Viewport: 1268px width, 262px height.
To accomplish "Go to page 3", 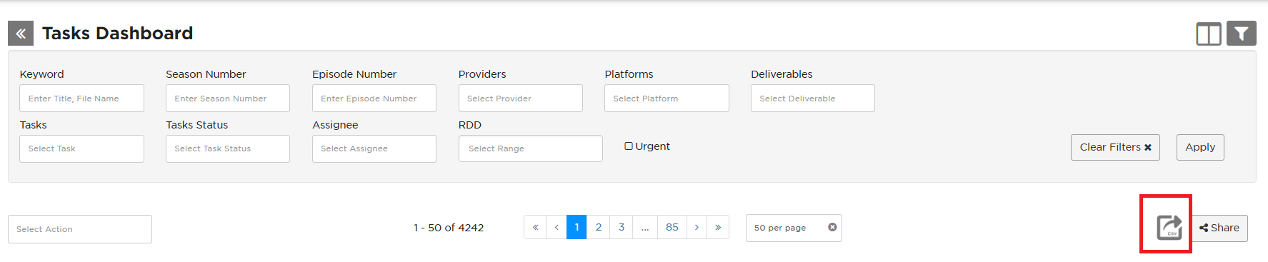I will click(621, 227).
